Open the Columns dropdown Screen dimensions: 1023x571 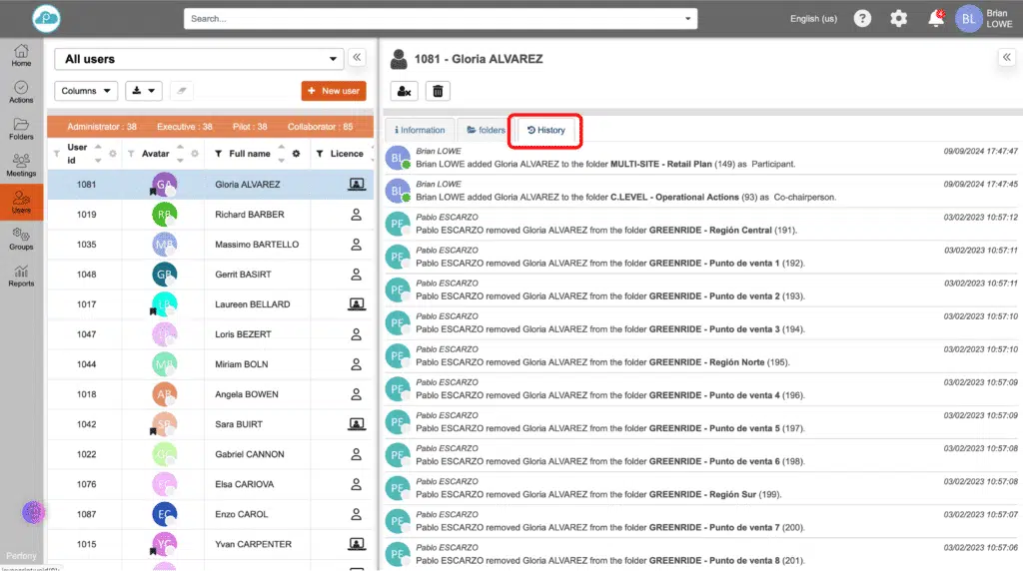click(x=86, y=91)
